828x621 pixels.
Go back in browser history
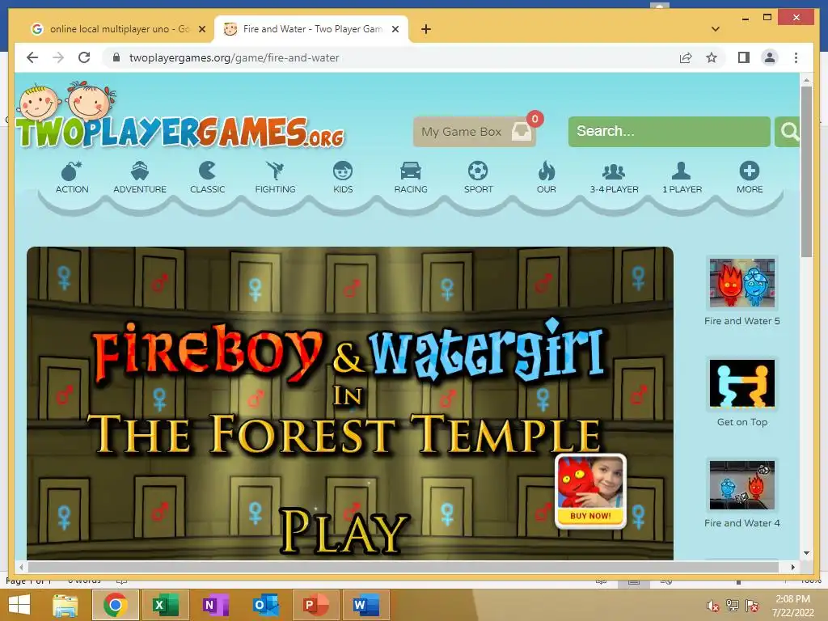tap(32, 57)
